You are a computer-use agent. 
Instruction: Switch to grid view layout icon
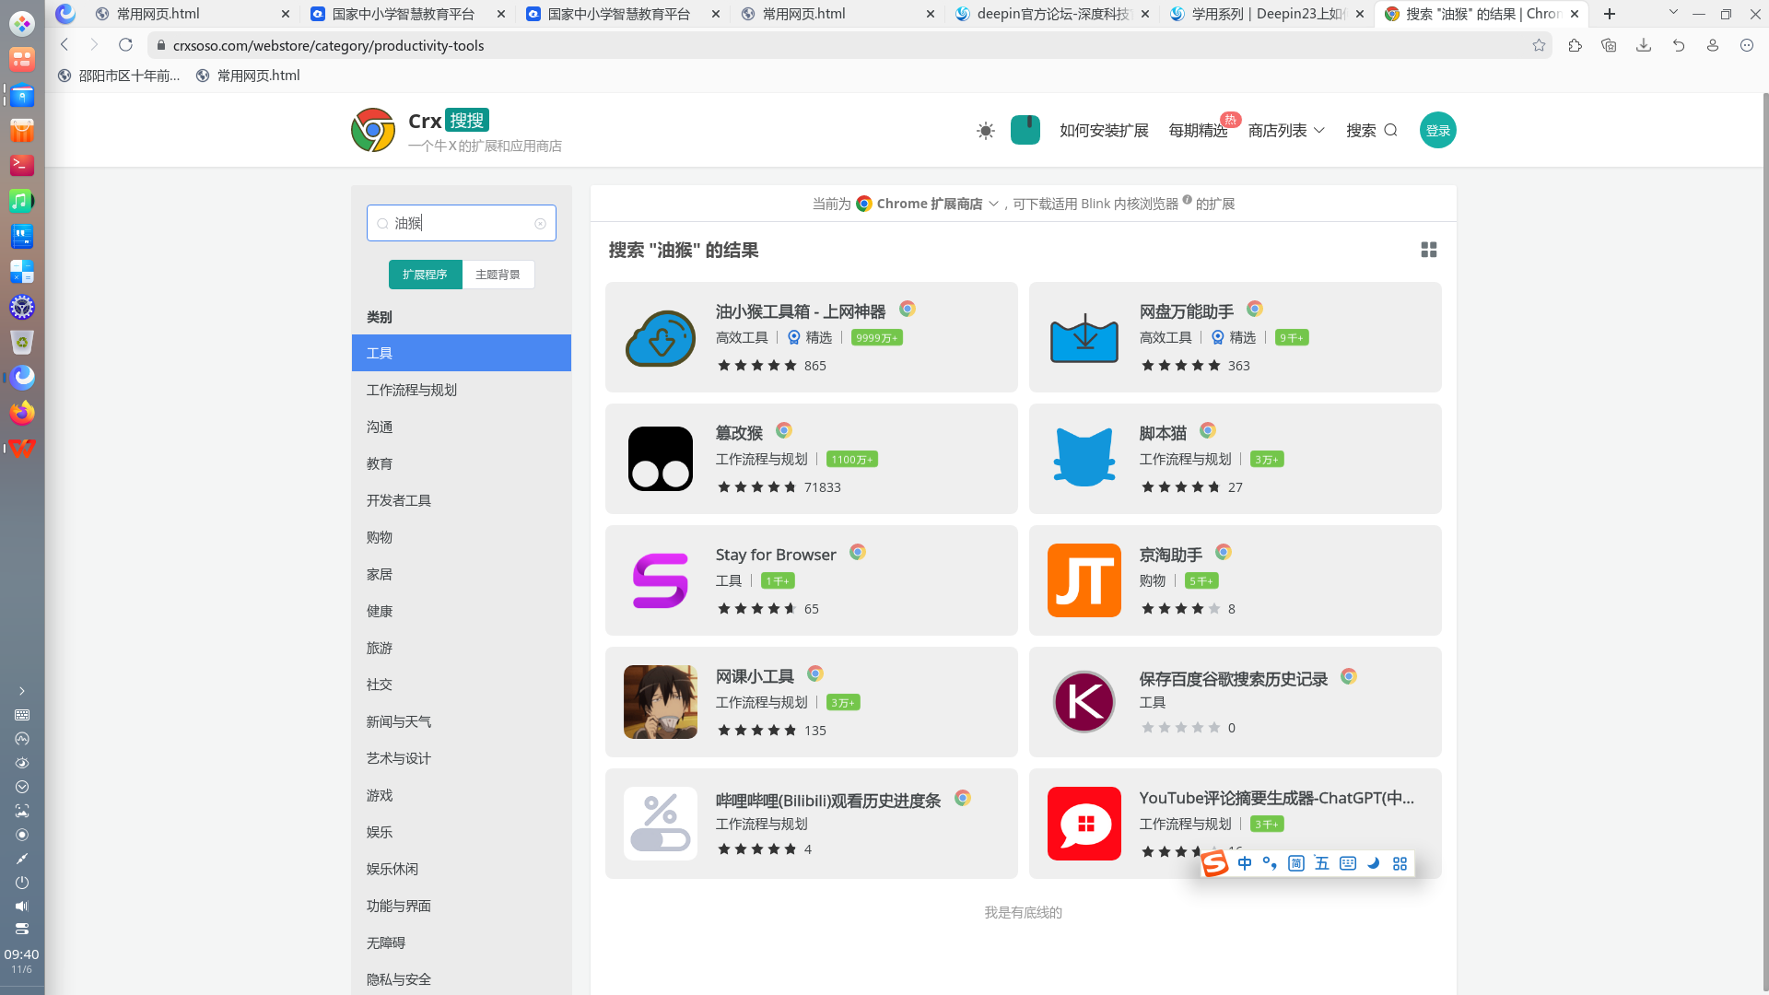click(x=1429, y=250)
